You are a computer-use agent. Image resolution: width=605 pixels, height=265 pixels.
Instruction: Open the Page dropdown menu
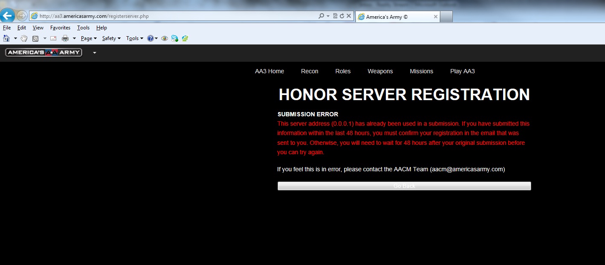[x=89, y=38]
